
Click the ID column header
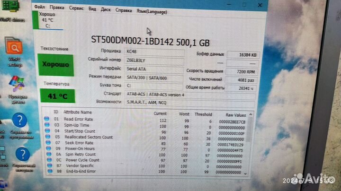click(x=56, y=112)
